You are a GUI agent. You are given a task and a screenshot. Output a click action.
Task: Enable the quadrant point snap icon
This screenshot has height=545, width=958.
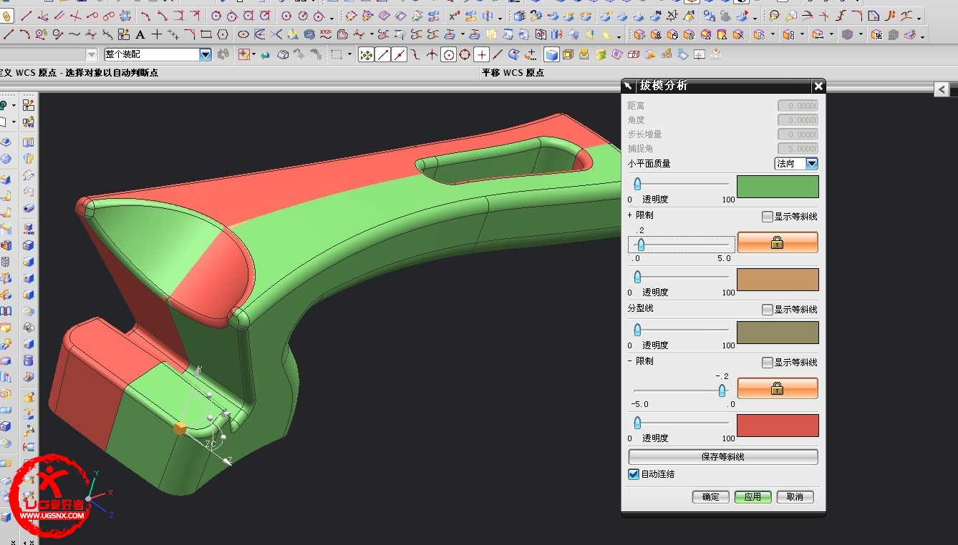[x=465, y=54]
